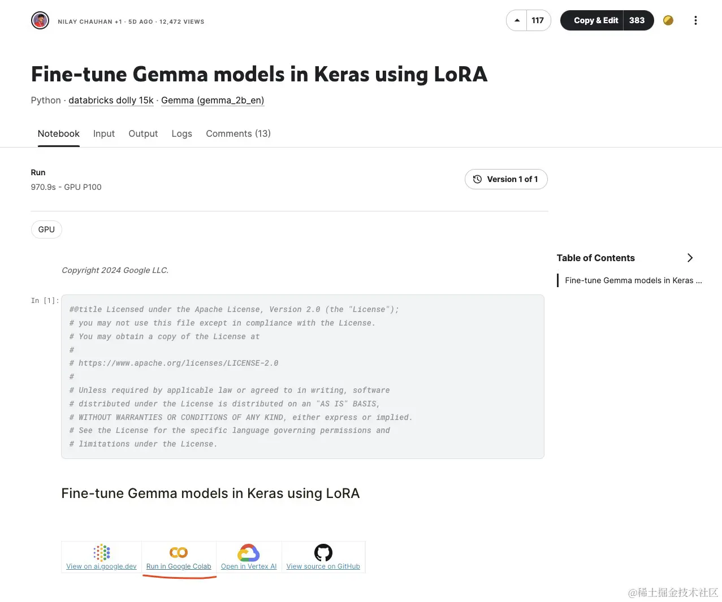Viewport: 722px width, 602px height.
Task: Expand the Table of Contents panel chevron
Action: click(690, 258)
